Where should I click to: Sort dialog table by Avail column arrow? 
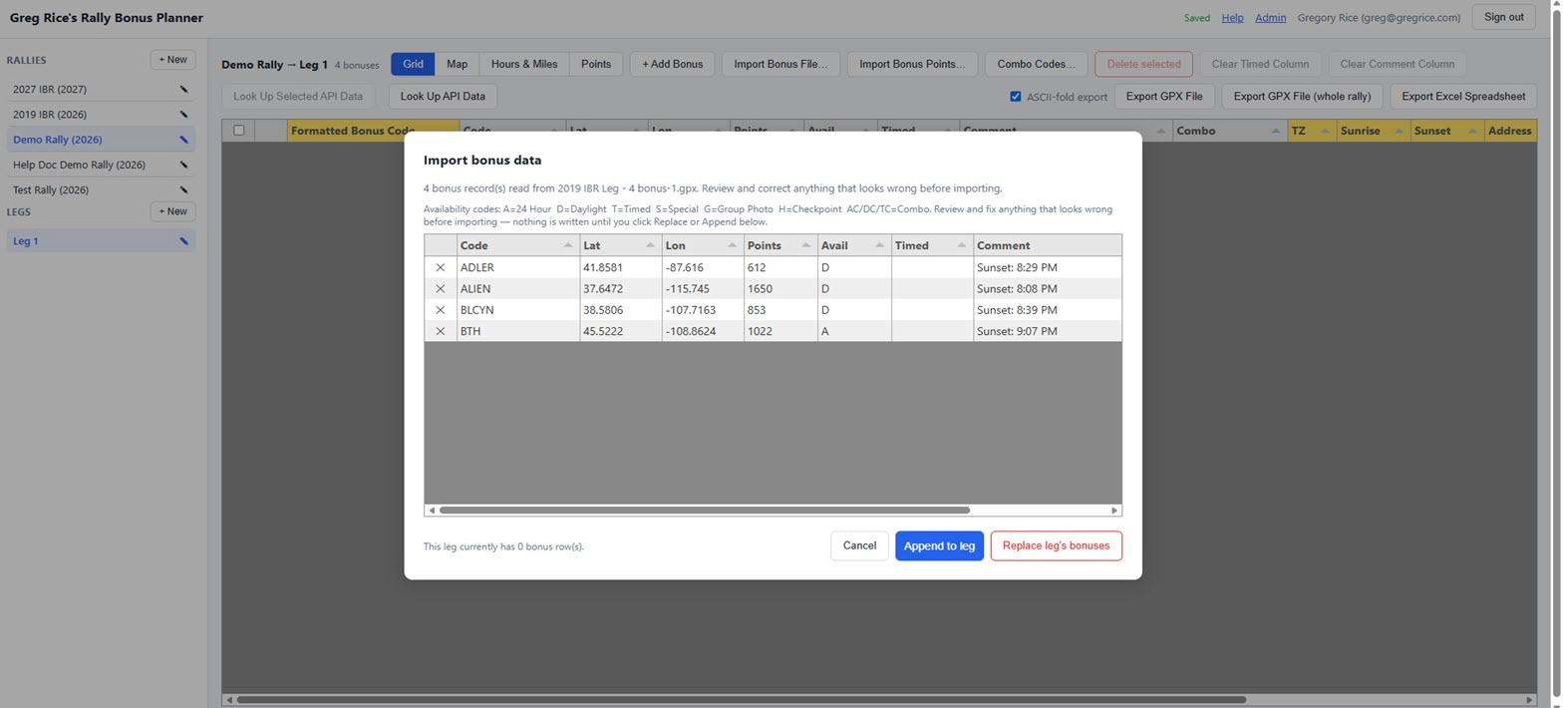point(879,245)
